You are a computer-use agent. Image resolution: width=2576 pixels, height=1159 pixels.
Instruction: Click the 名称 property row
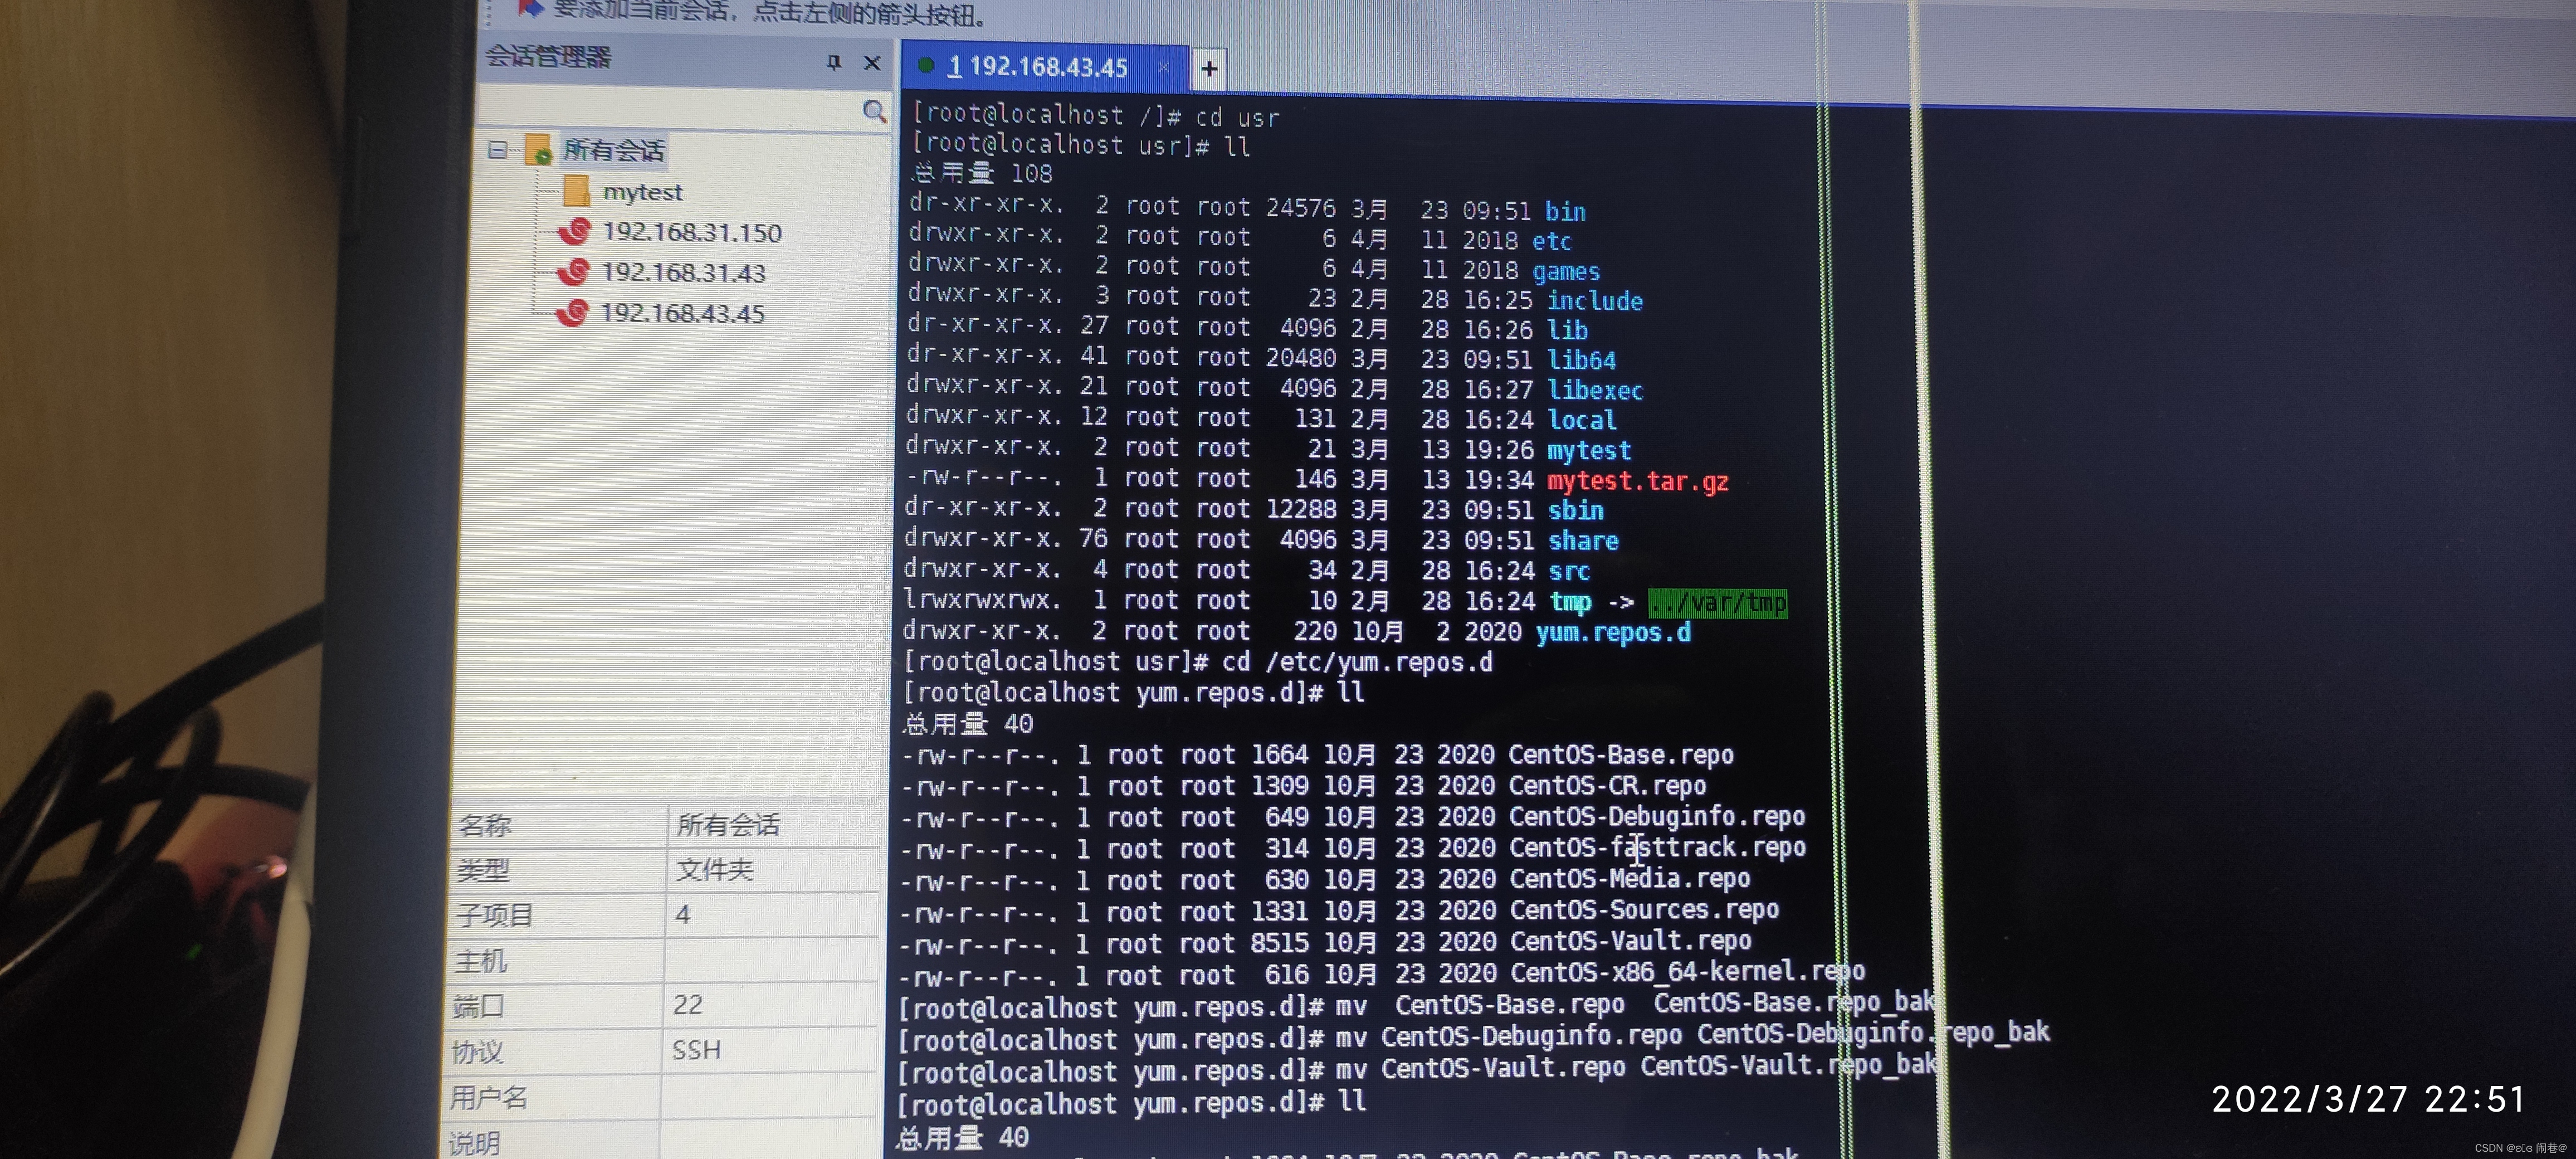tap(485, 825)
